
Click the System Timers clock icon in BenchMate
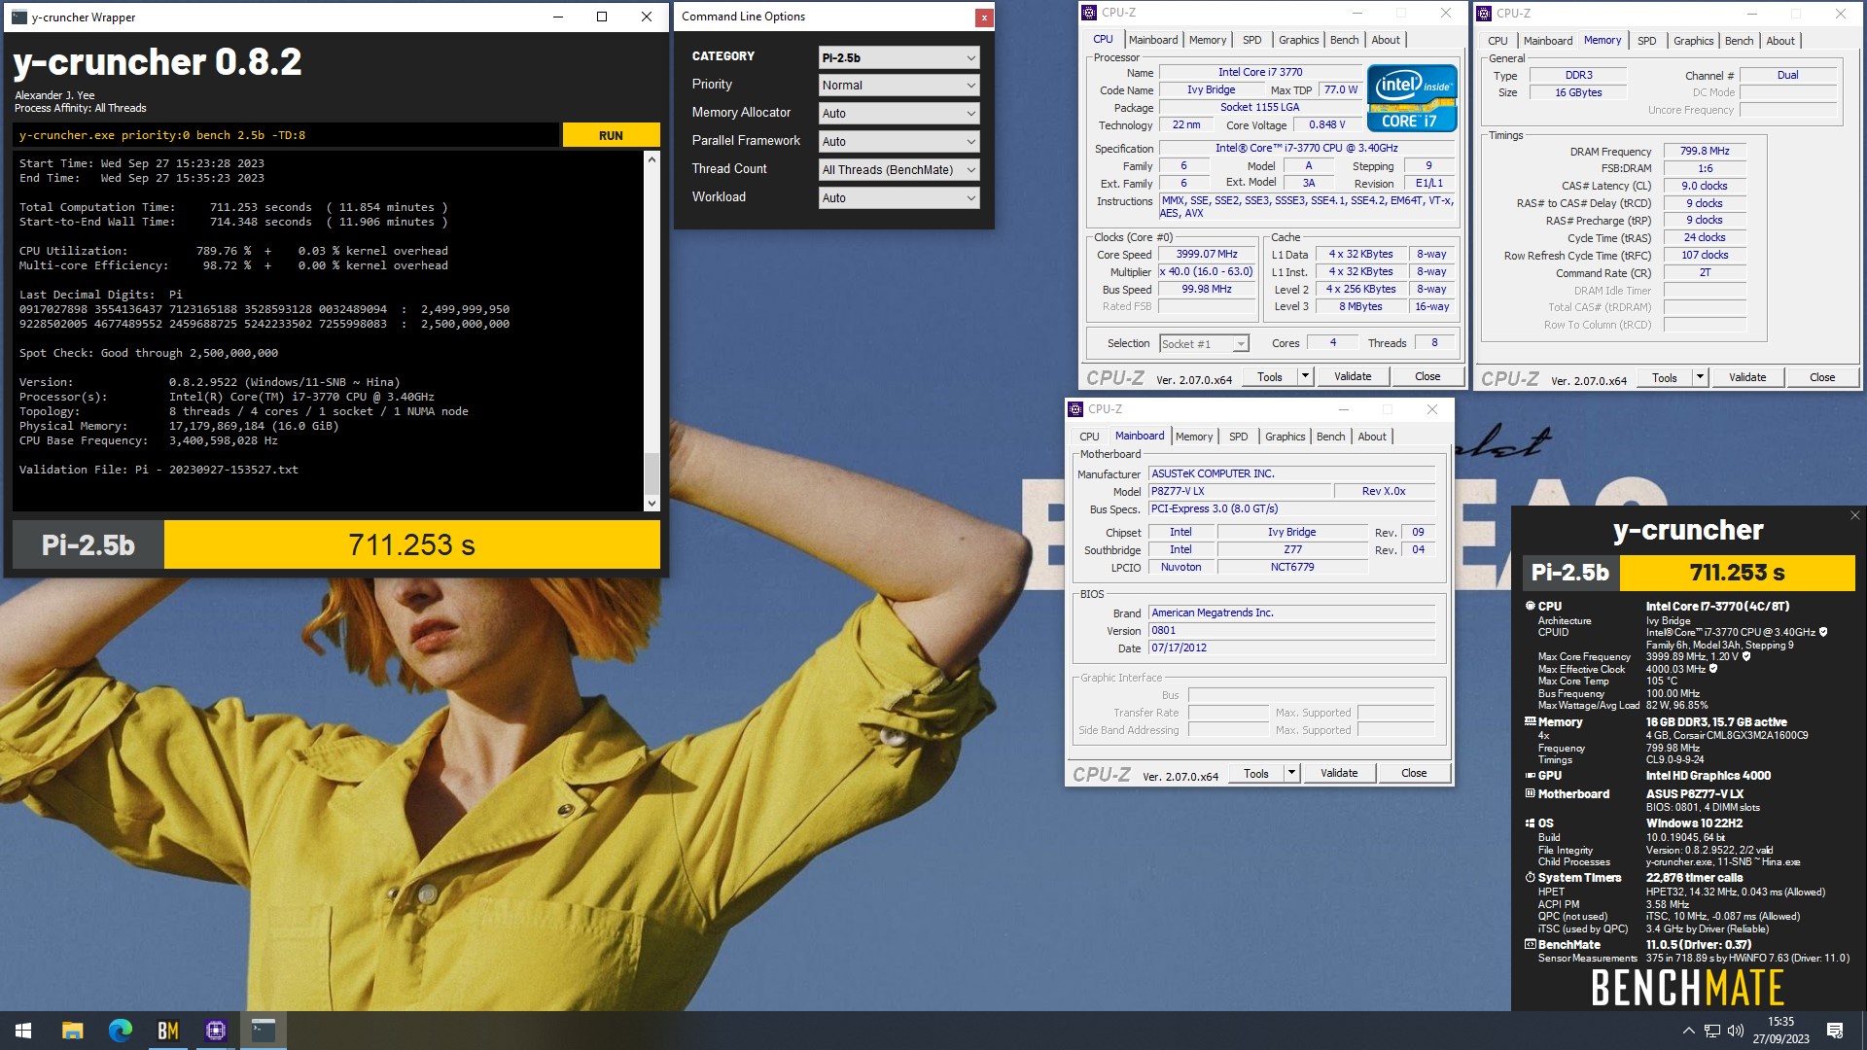click(1531, 877)
